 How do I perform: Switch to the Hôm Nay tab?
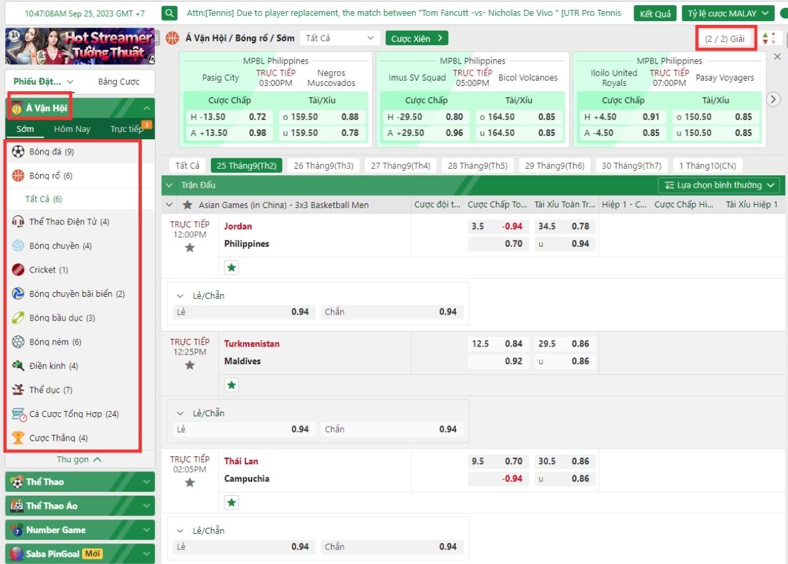pyautogui.click(x=72, y=129)
